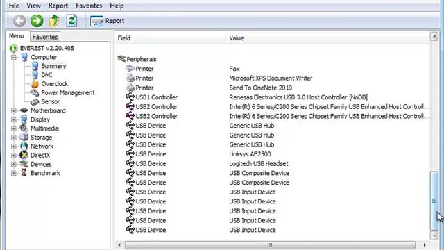Click the Fax printer icon

tap(130, 68)
